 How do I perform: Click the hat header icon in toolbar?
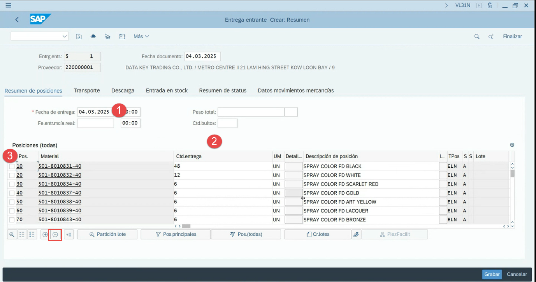[x=93, y=37]
